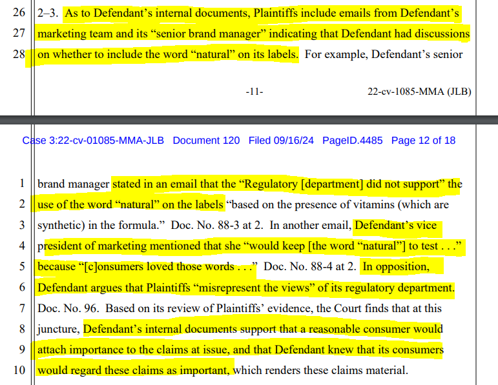Click 'For example, Defendant's senior' on line 28
Screen dimensions: 498x385
(x=383, y=54)
